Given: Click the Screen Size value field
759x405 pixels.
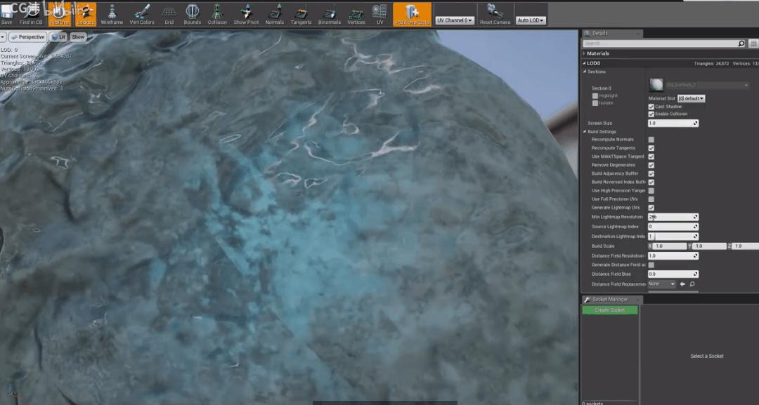Looking at the screenshot, I should (x=673, y=124).
